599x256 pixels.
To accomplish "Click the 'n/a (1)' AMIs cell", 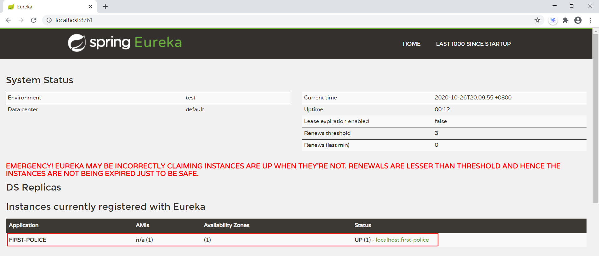I will (x=144, y=240).
